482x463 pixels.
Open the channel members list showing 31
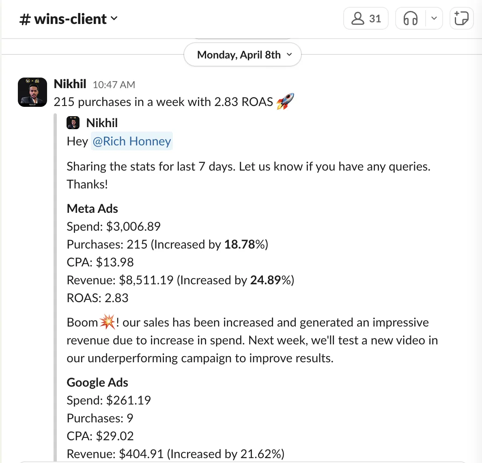(x=366, y=19)
